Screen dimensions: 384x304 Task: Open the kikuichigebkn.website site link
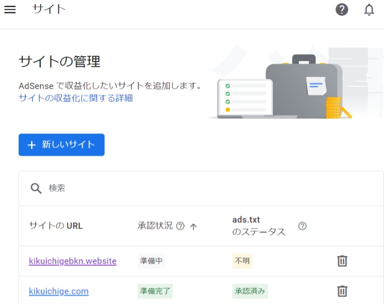point(72,261)
